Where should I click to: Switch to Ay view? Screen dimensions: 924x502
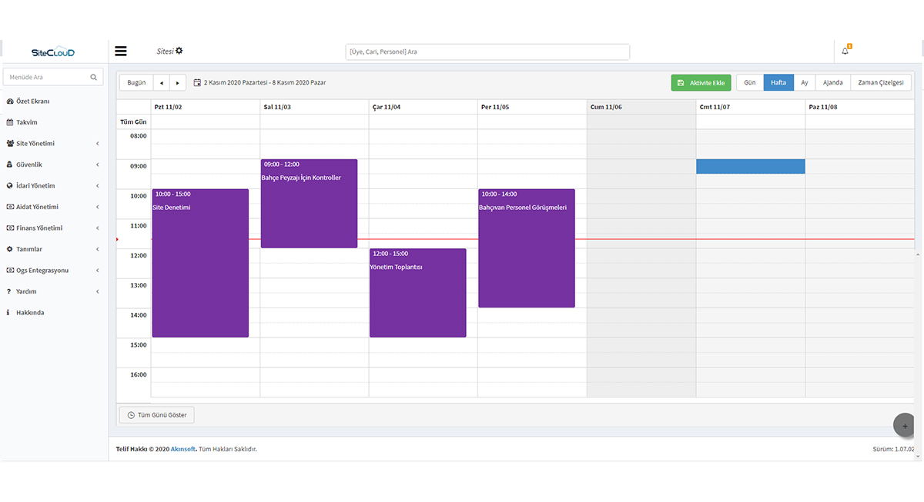[804, 82]
